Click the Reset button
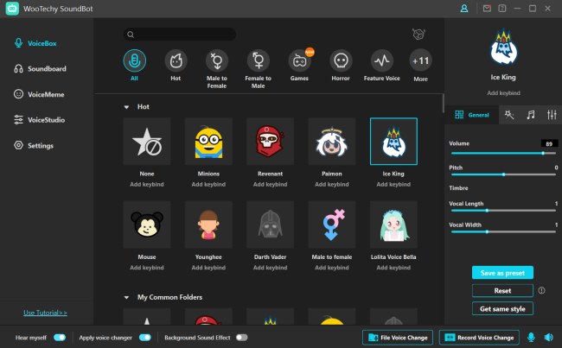 [x=502, y=291]
